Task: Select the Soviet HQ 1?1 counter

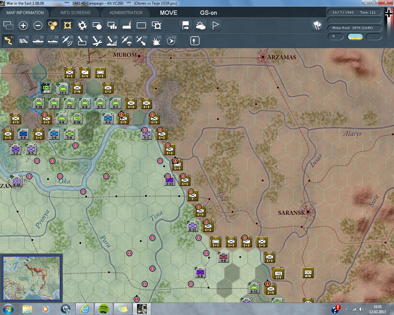Action: [x=278, y=273]
